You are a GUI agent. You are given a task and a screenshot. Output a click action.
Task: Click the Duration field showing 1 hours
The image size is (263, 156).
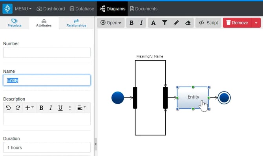pyautogui.click(x=47, y=147)
